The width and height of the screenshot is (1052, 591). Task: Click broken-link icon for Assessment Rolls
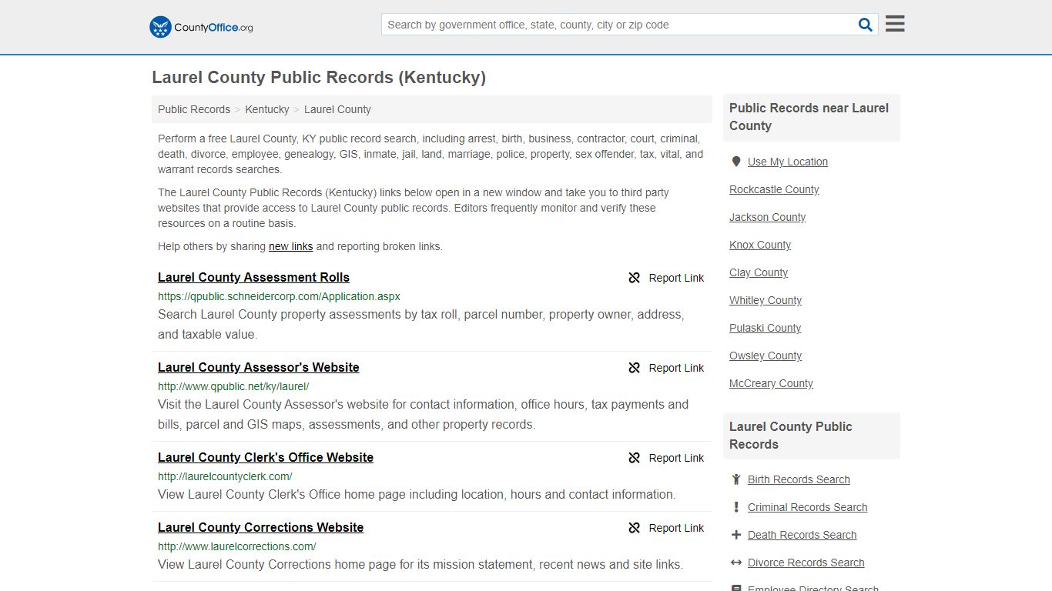click(635, 278)
